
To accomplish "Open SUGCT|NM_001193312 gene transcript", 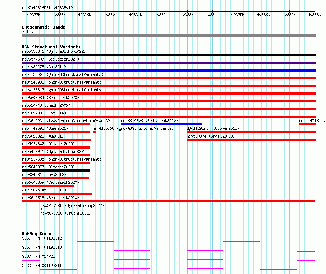I will [42, 238].
